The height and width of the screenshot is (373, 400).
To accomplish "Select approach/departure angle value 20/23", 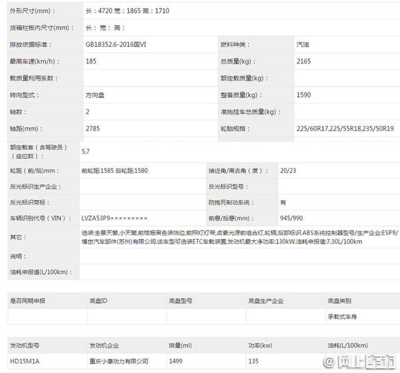I will point(288,171).
